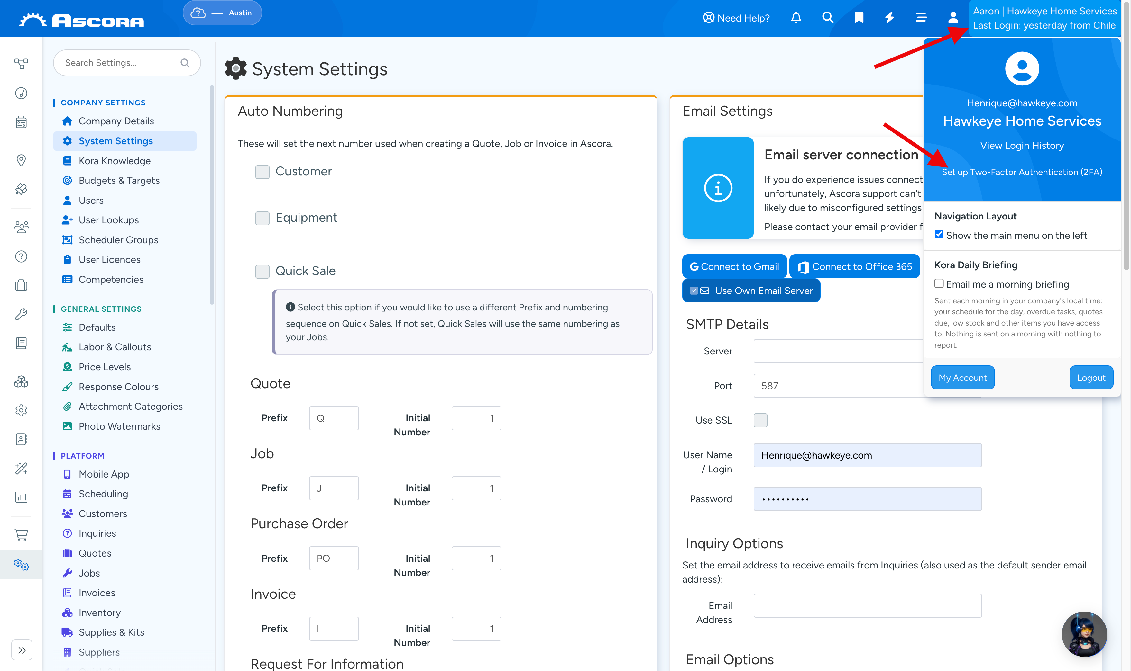
Task: Toggle the Use SSL checkbox
Action: [760, 420]
